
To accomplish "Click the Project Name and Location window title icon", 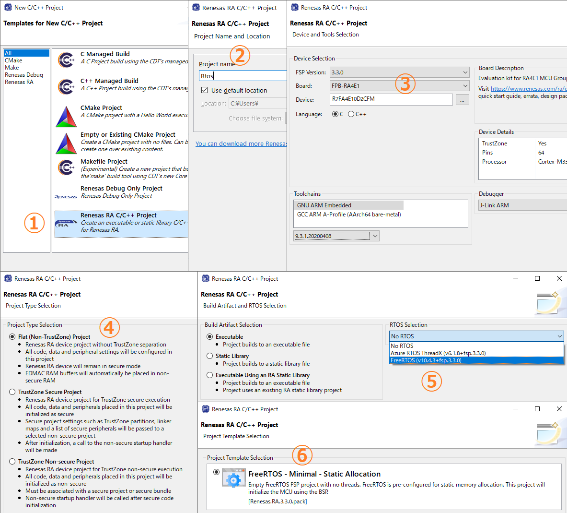I will coord(196,7).
